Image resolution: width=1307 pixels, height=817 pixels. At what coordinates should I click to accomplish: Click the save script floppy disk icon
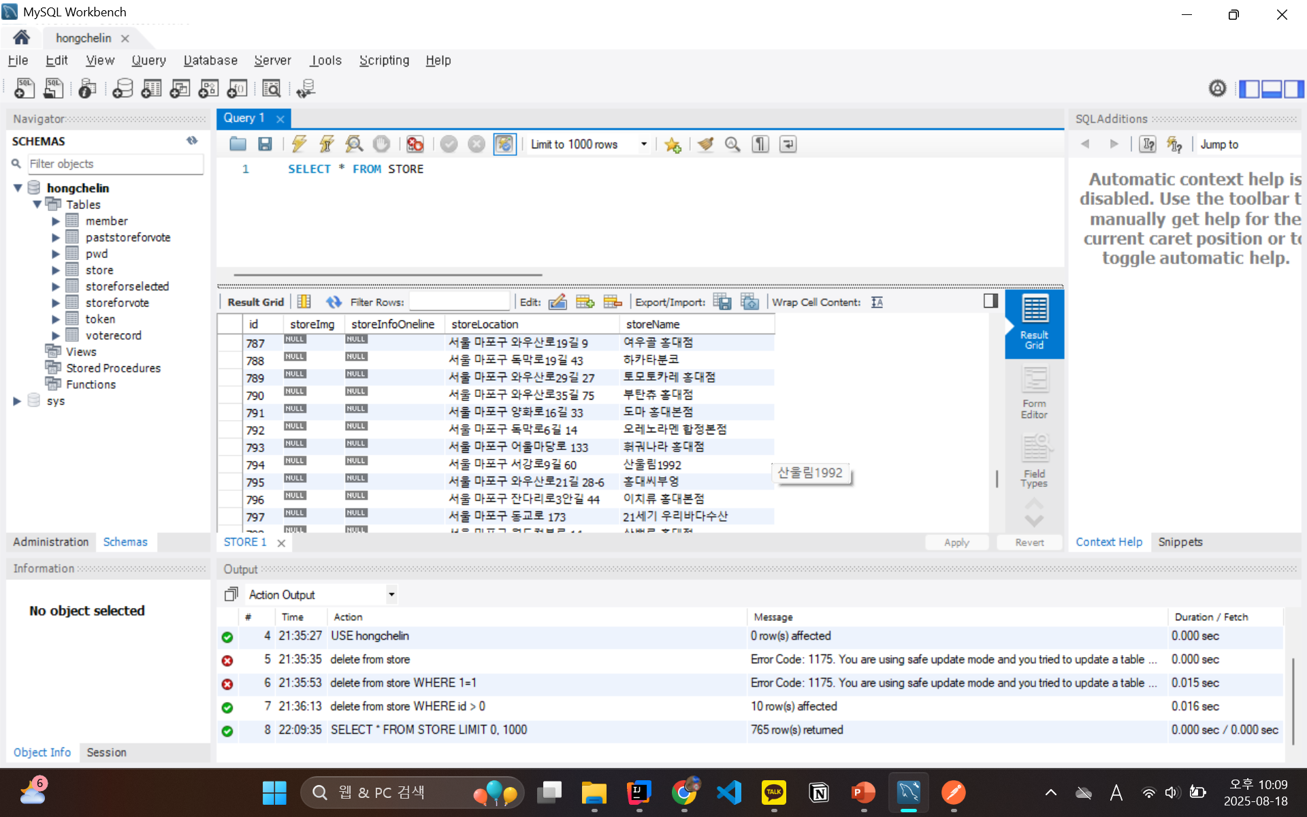pyautogui.click(x=265, y=144)
